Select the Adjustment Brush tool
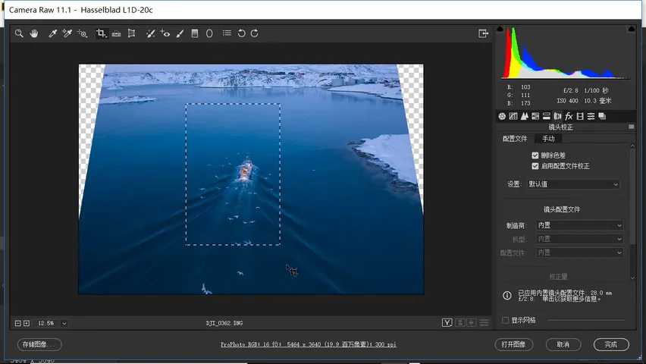Image resolution: width=646 pixels, height=364 pixels. (180, 33)
